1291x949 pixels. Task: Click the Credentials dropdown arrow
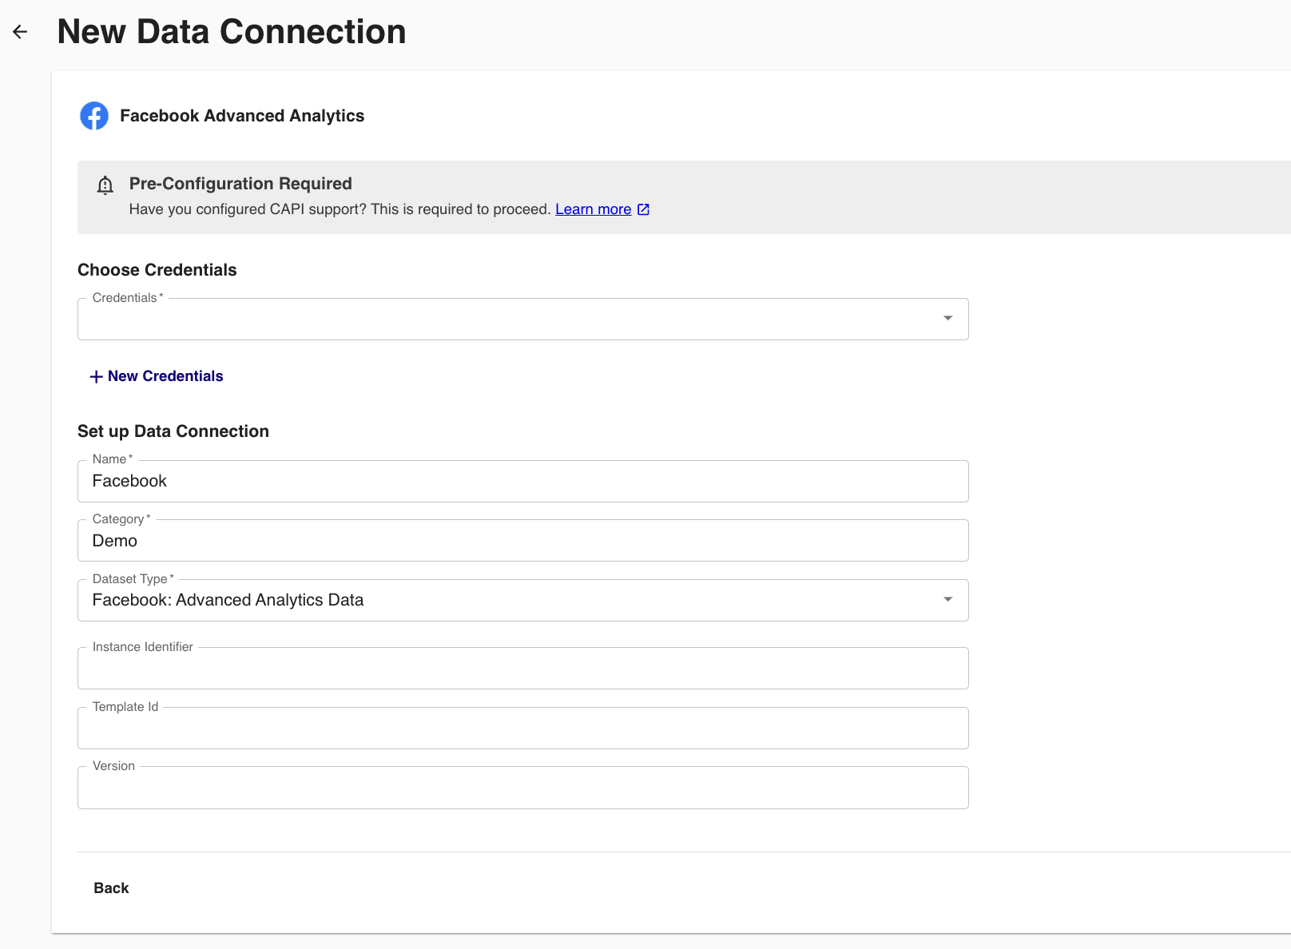[x=947, y=319]
